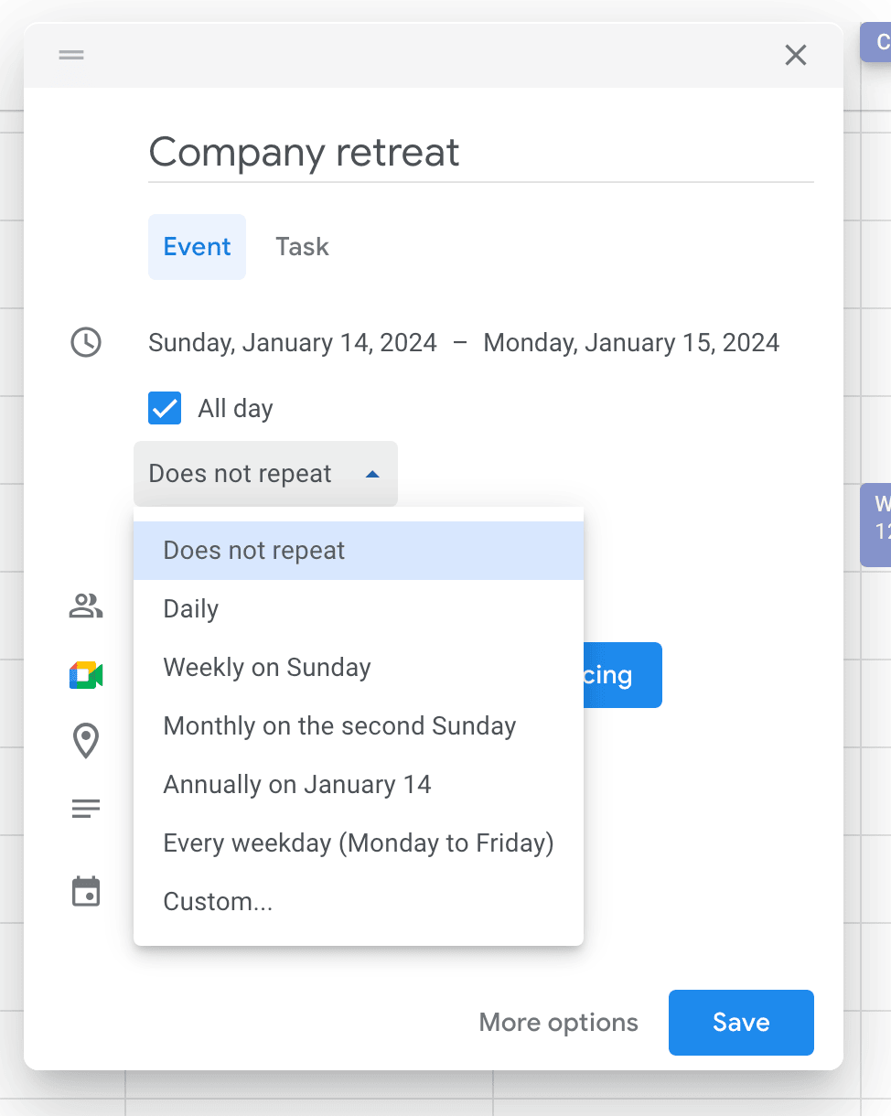Select Weekly on Sunday
Viewport: 891px width, 1116px height.
tap(267, 668)
